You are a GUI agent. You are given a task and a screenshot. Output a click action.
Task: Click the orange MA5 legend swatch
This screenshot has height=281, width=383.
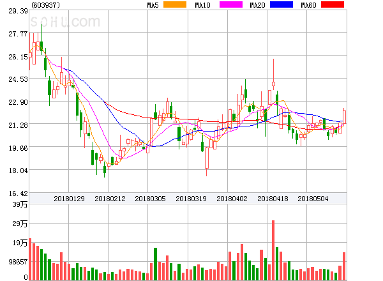pos(175,4)
